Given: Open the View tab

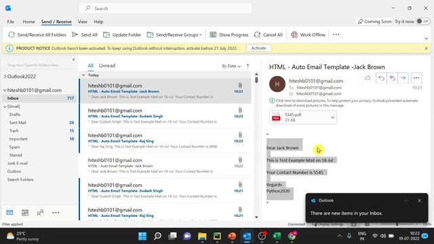Looking at the screenshot, I should pos(83,22).
